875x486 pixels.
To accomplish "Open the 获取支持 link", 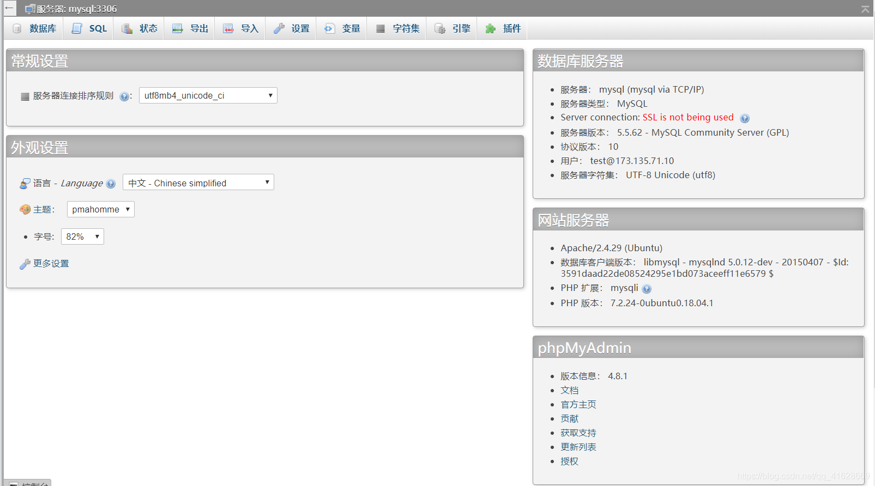I will click(x=578, y=433).
